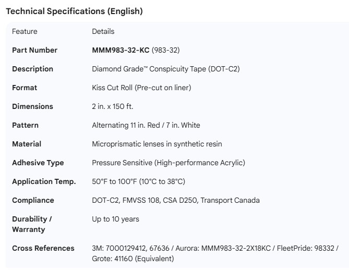Viewport: 349px width, 270px height.
Task: Click the Pressure Sensitive adhesive value
Action: 168,163
